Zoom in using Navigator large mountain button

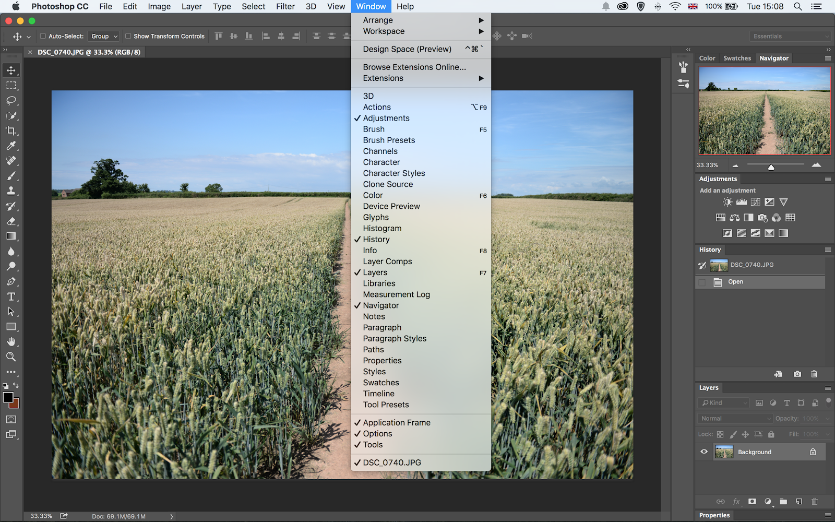click(817, 165)
